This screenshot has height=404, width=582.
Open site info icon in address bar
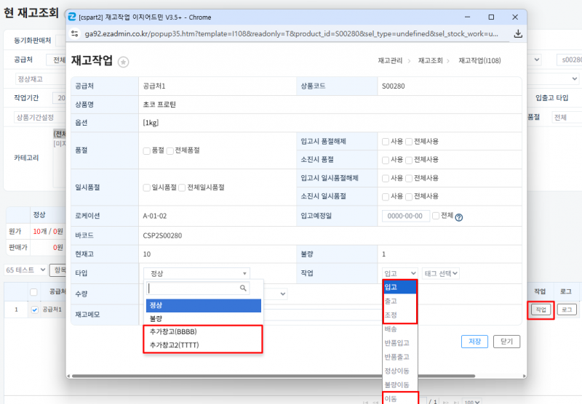pos(75,33)
